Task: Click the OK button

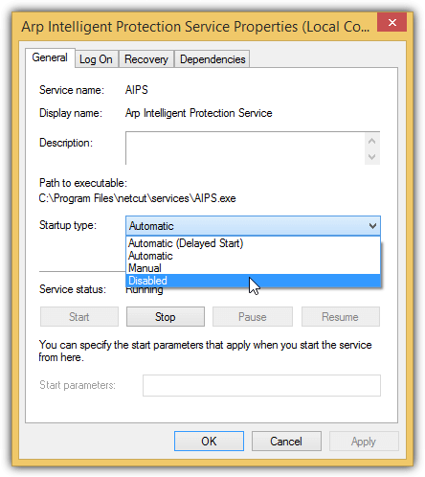Action: [x=209, y=442]
